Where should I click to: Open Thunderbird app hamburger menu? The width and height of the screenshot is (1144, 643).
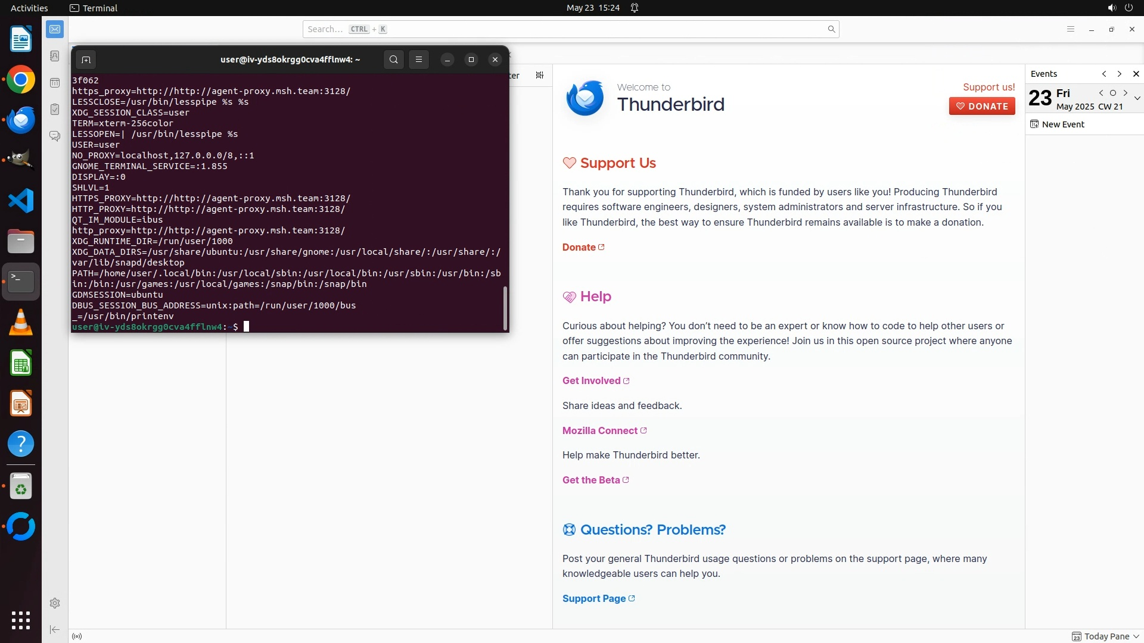click(x=1070, y=29)
